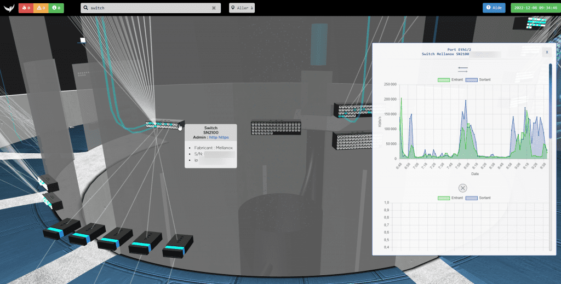Click the green date and time indicator

[535, 8]
